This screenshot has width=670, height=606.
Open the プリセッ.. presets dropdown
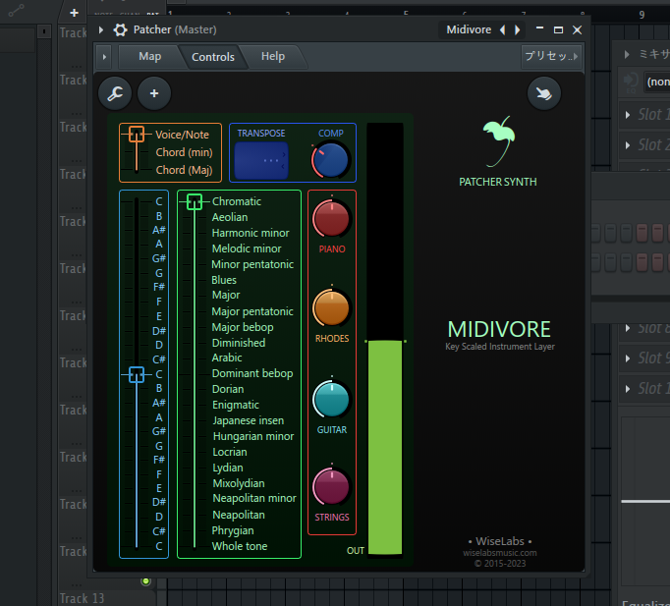[x=551, y=56]
